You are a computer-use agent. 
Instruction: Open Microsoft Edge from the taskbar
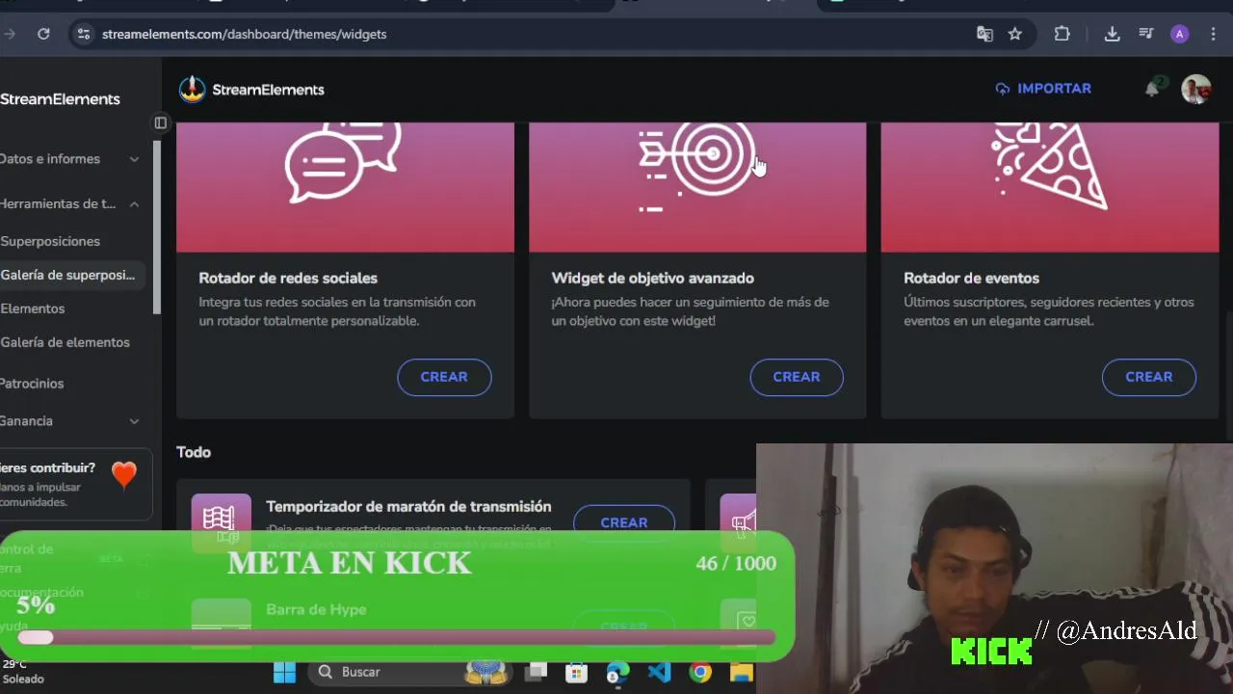617,672
